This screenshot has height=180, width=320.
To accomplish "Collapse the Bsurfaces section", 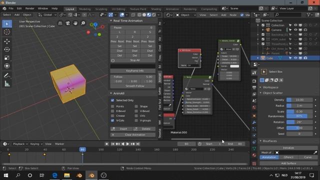I will click(260, 141).
